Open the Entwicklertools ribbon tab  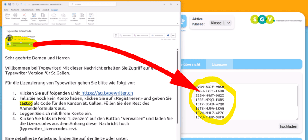pyautogui.click(x=27, y=10)
